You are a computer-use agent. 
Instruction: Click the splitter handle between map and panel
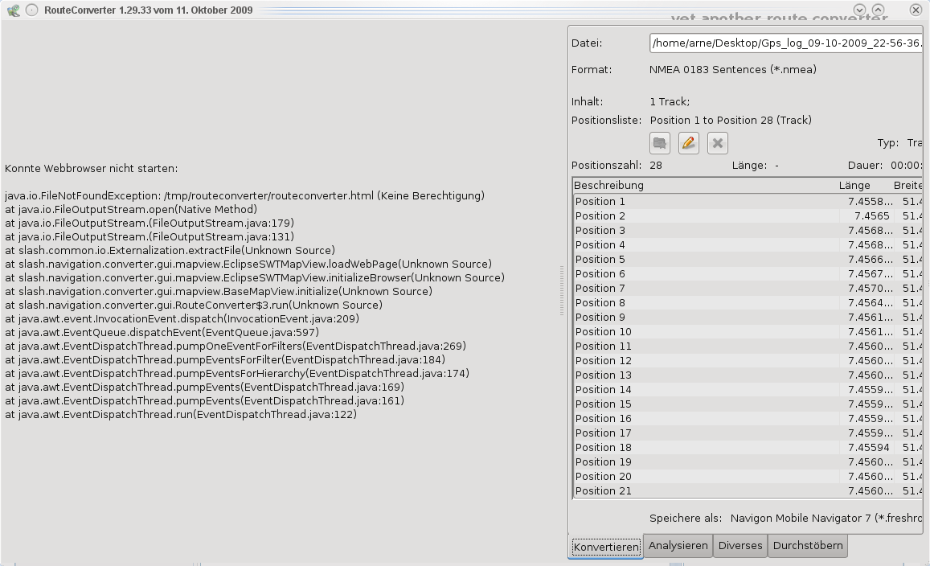point(562,289)
